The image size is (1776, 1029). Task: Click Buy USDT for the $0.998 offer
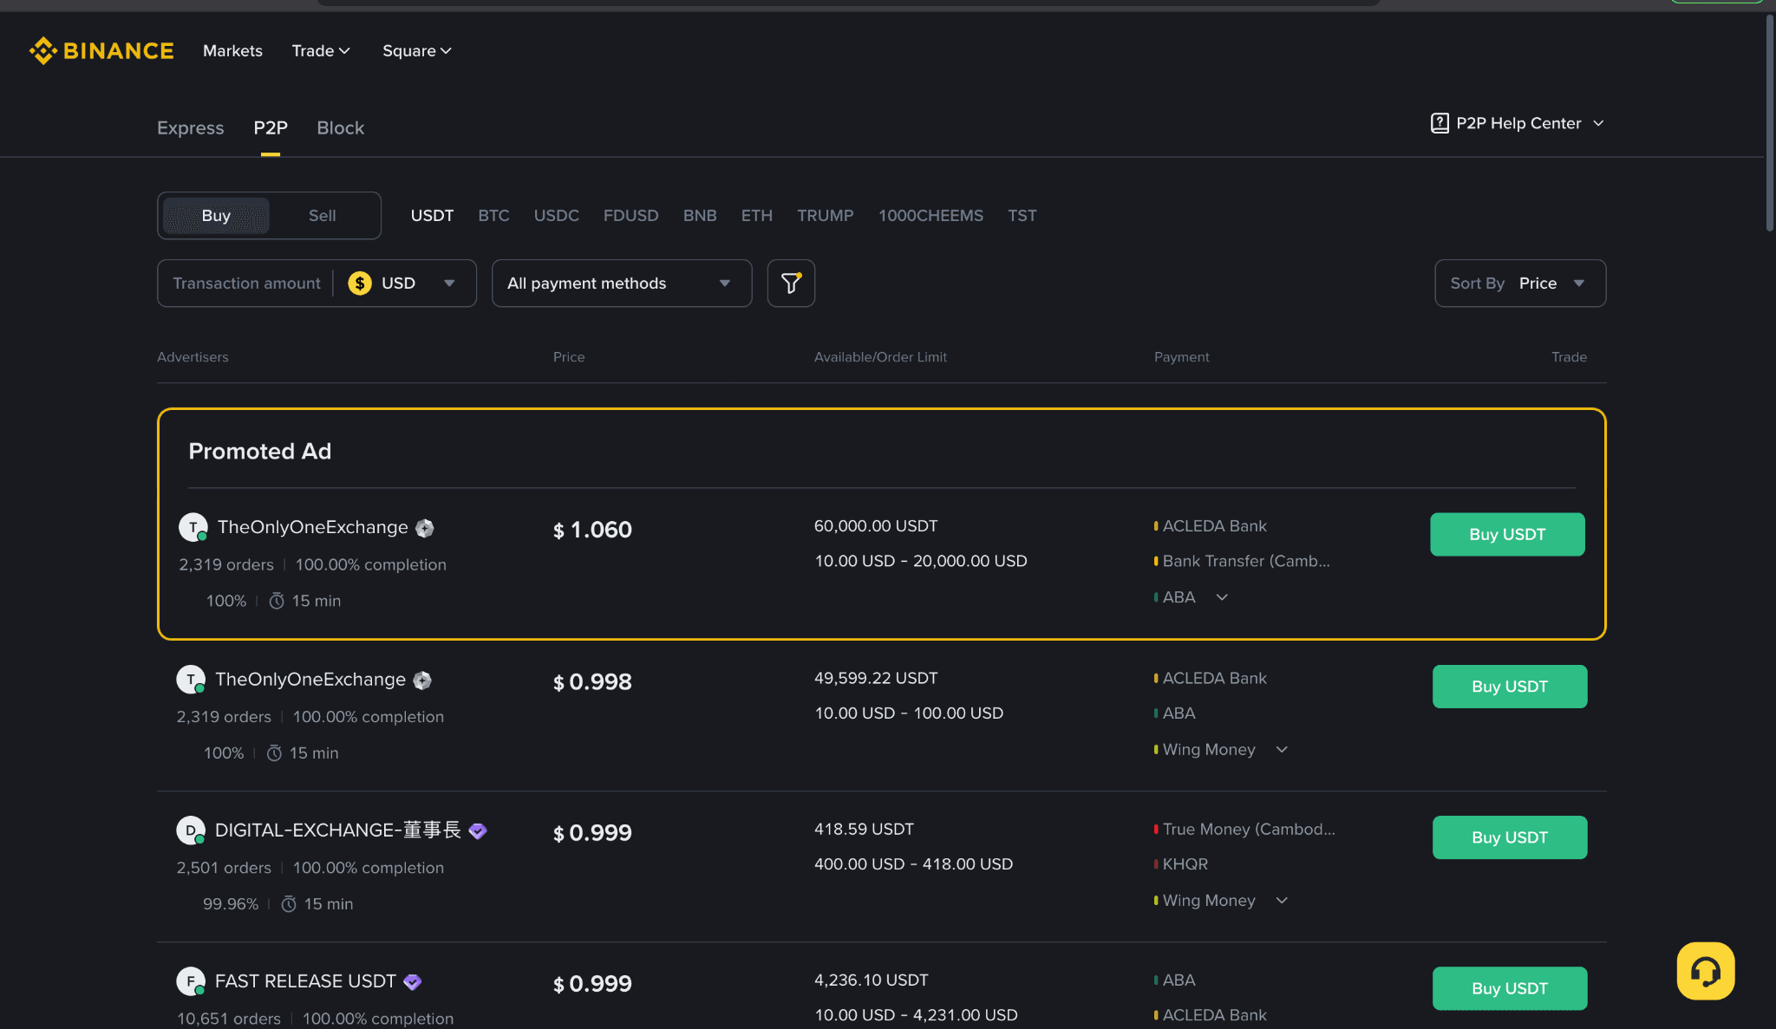tap(1510, 687)
